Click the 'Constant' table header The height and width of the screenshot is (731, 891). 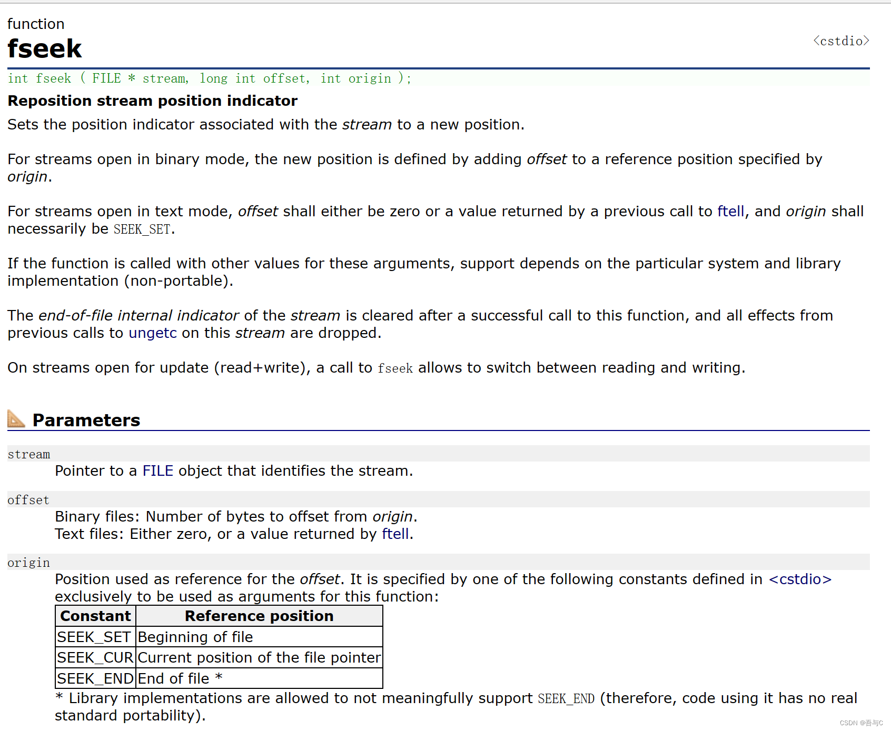tap(96, 616)
